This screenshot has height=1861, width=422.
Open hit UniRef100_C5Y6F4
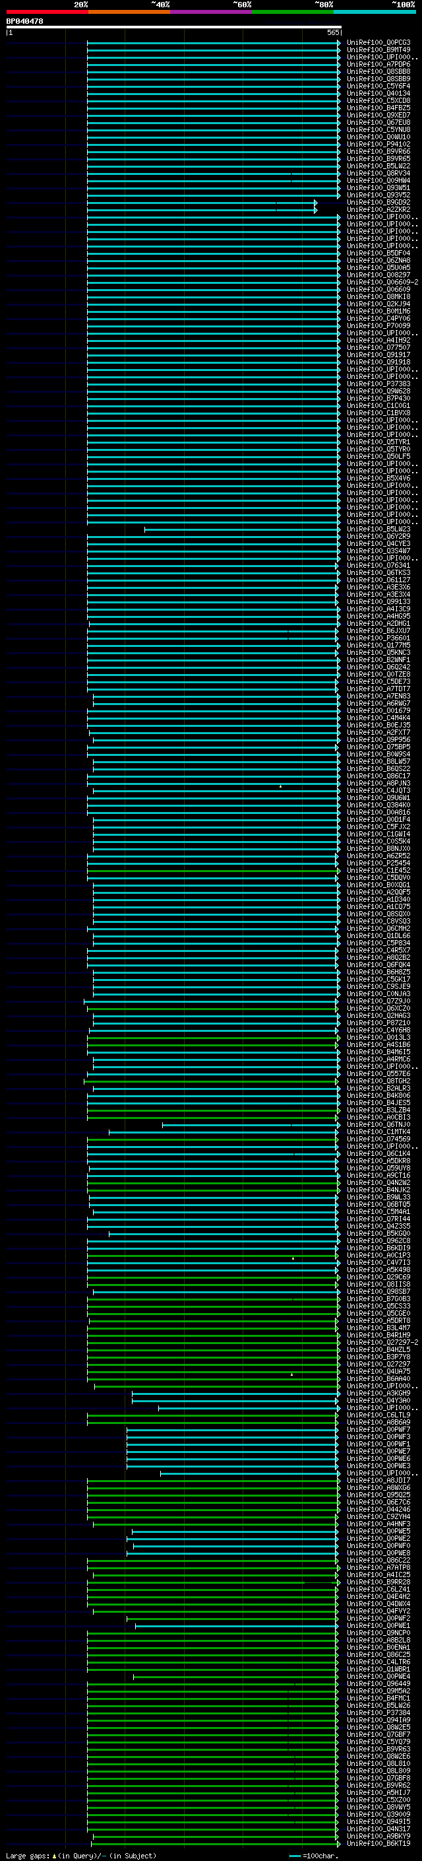pos(378,86)
